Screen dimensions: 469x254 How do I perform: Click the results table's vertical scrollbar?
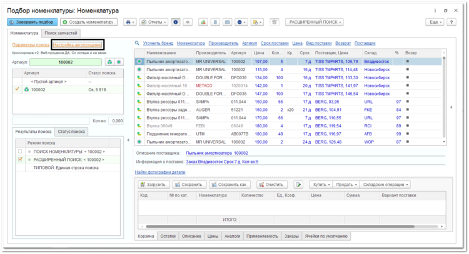click(x=444, y=97)
